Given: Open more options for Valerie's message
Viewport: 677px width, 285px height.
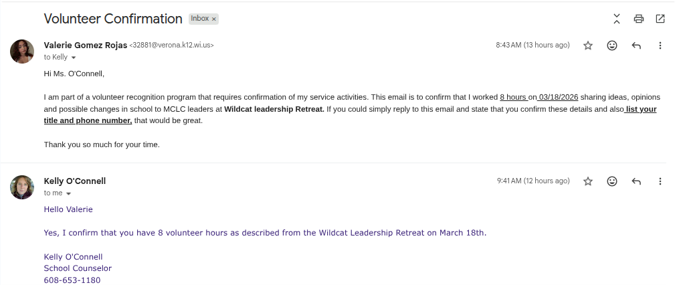Looking at the screenshot, I should click(660, 45).
